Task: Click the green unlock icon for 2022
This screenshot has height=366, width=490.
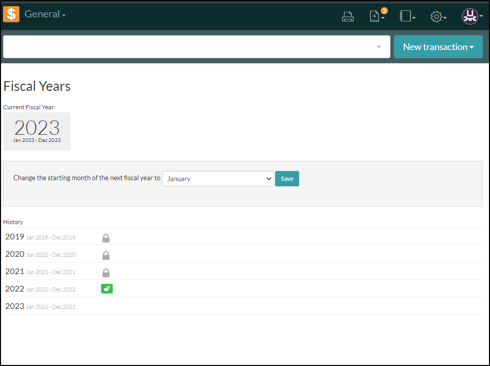Action: tap(107, 289)
